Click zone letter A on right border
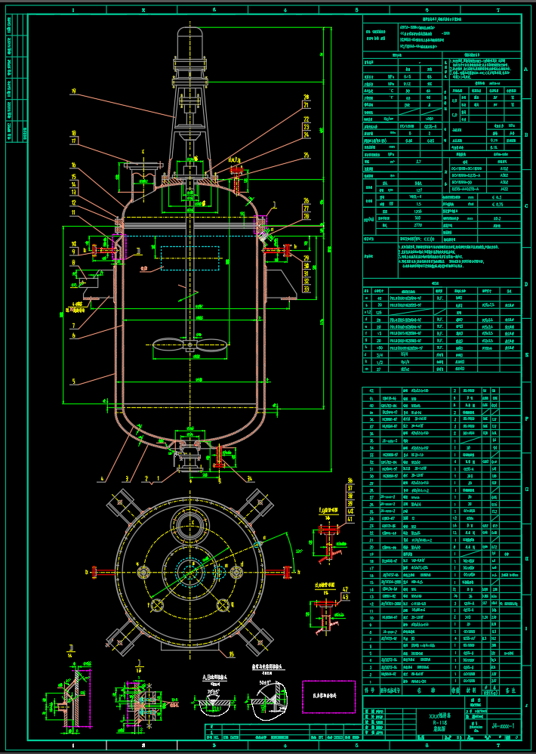 point(525,70)
